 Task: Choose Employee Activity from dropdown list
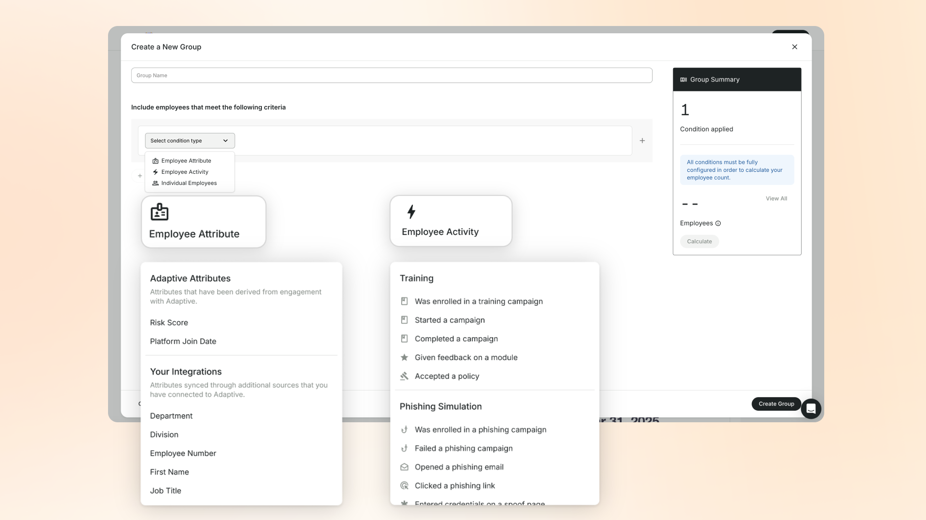pyautogui.click(x=185, y=172)
